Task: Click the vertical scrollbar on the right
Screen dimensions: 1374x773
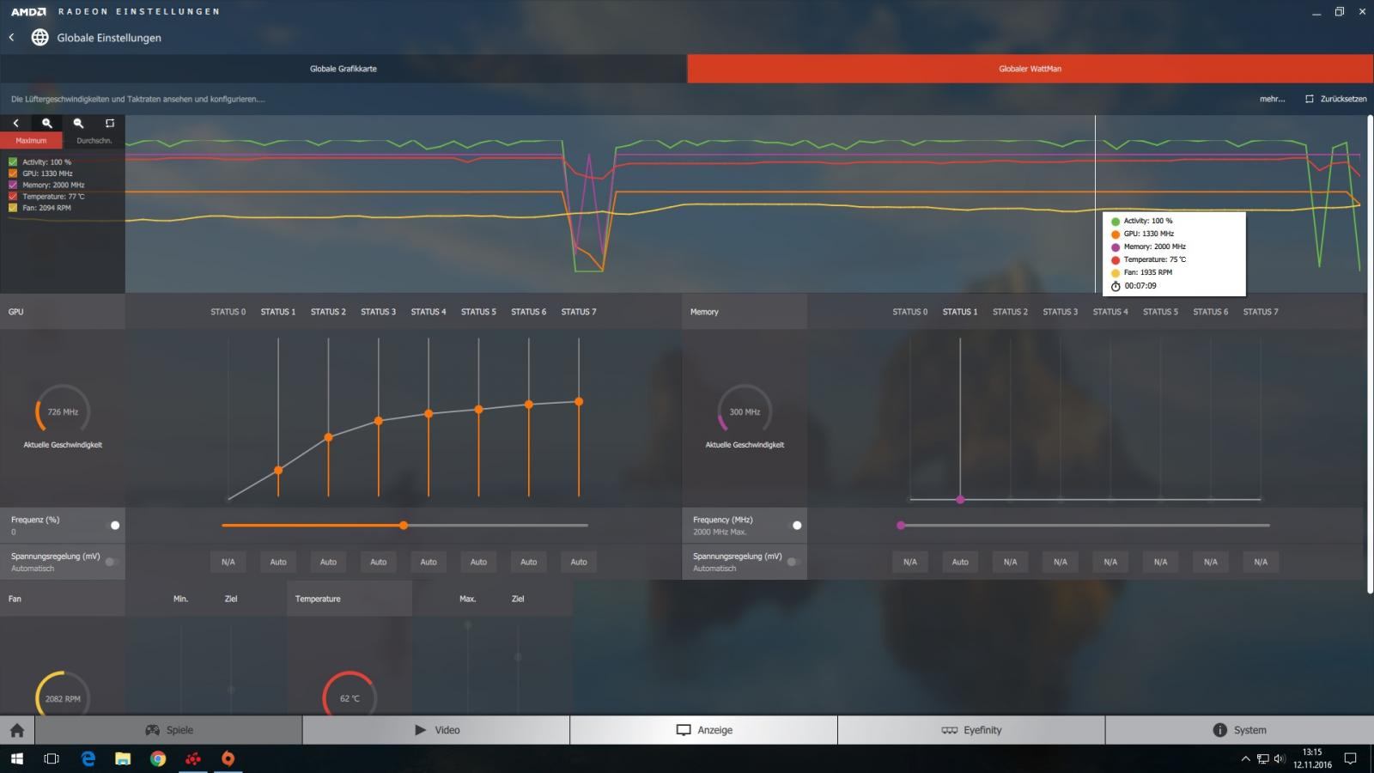Action: coord(1370,354)
